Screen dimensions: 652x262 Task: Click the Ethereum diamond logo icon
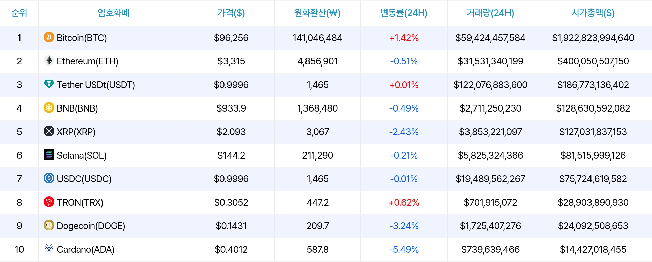[x=49, y=60]
